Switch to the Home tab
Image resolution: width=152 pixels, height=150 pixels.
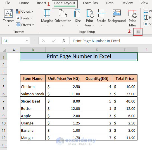[x=24, y=3]
